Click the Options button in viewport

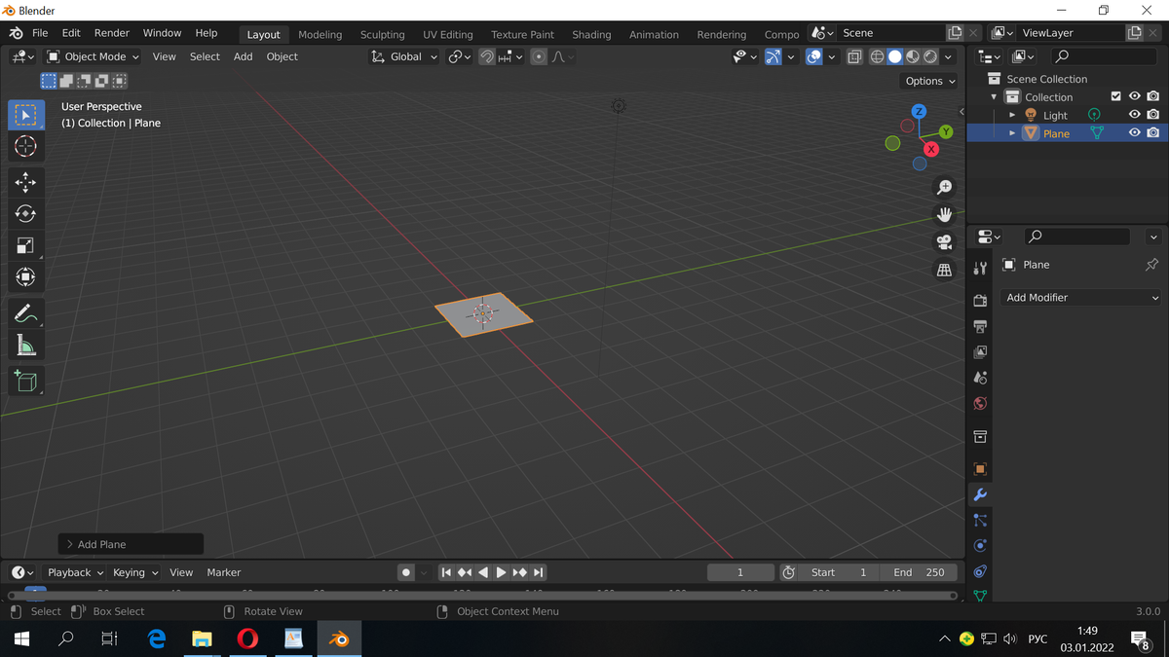(929, 81)
